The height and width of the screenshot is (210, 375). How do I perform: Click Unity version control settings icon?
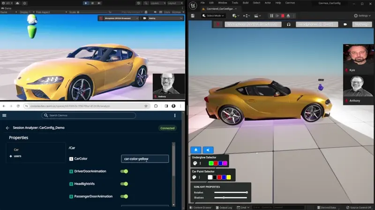[25, 3]
